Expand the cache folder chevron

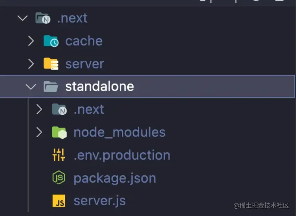tap(31, 41)
